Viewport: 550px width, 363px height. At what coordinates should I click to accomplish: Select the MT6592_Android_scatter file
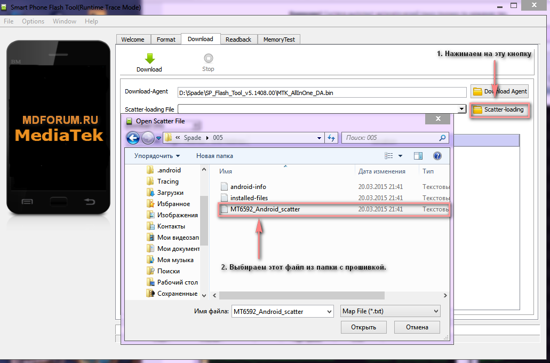click(333, 209)
